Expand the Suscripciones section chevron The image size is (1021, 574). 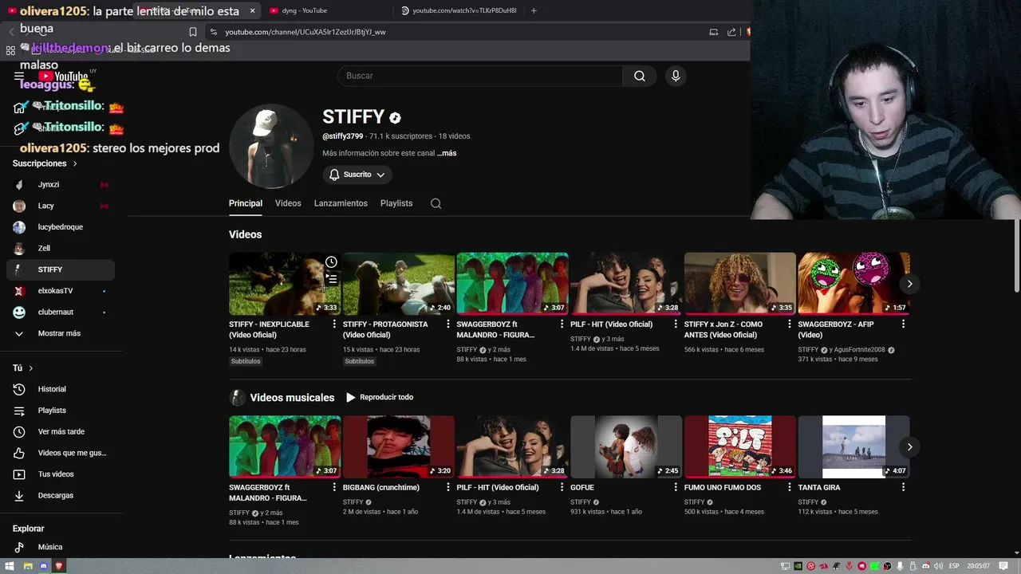(x=75, y=163)
